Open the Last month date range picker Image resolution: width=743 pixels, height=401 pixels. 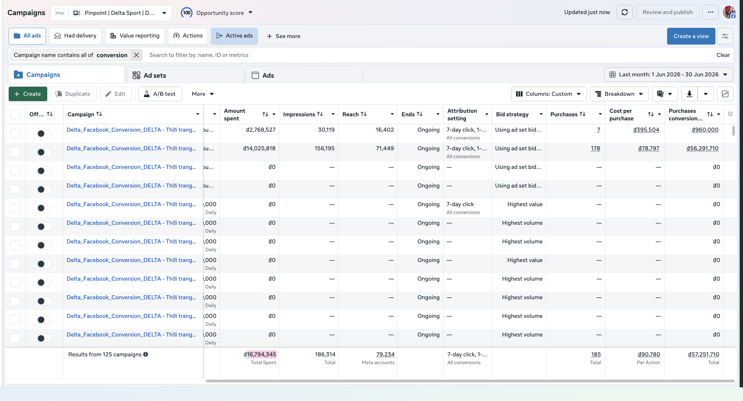tap(669, 74)
